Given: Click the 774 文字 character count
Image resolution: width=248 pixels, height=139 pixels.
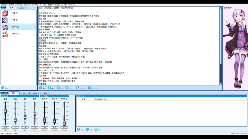Looking at the screenshot, I should coord(244,134).
